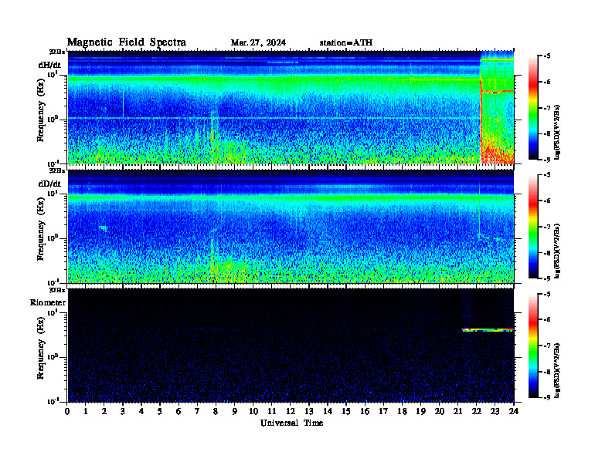Click hour tick label "19" on time axis
This screenshot has height=472, width=612.
click(x=420, y=411)
